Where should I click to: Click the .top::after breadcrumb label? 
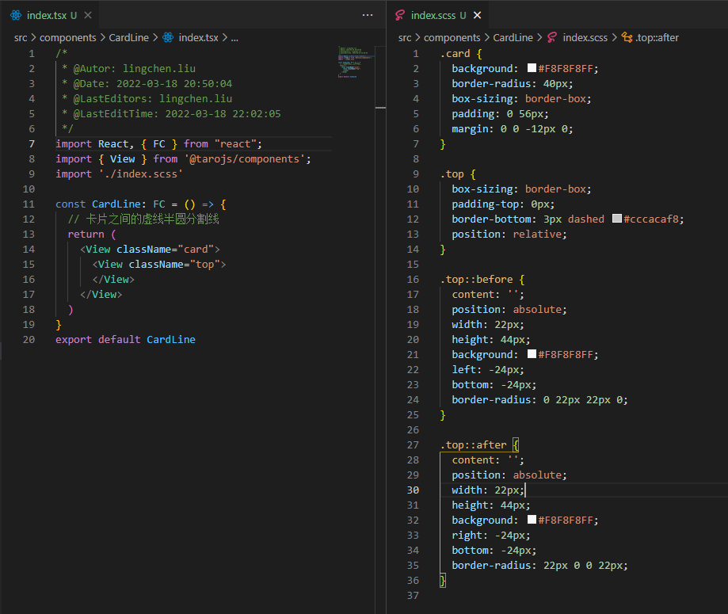coord(657,37)
